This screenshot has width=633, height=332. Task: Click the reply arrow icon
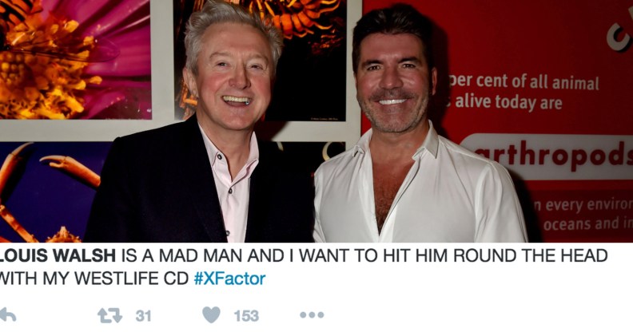click(x=7, y=314)
